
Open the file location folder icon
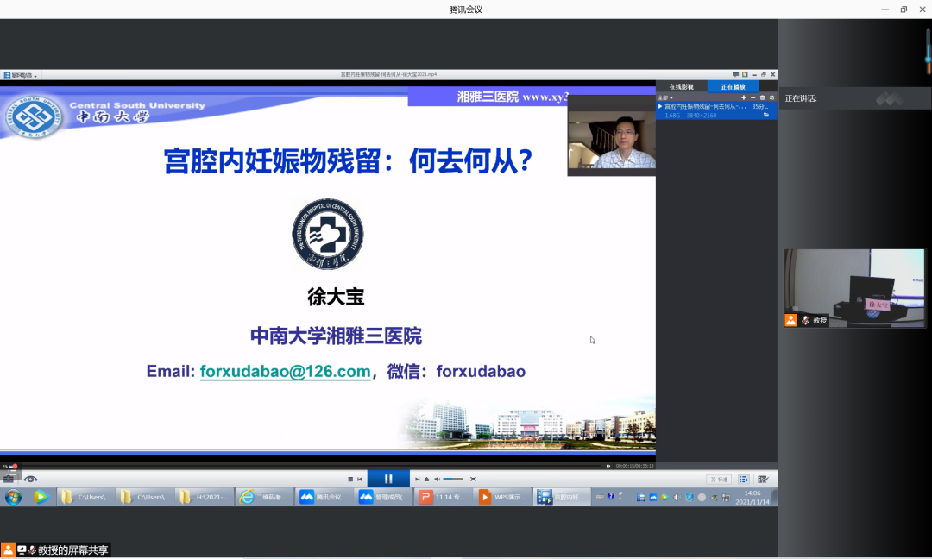tap(766, 116)
